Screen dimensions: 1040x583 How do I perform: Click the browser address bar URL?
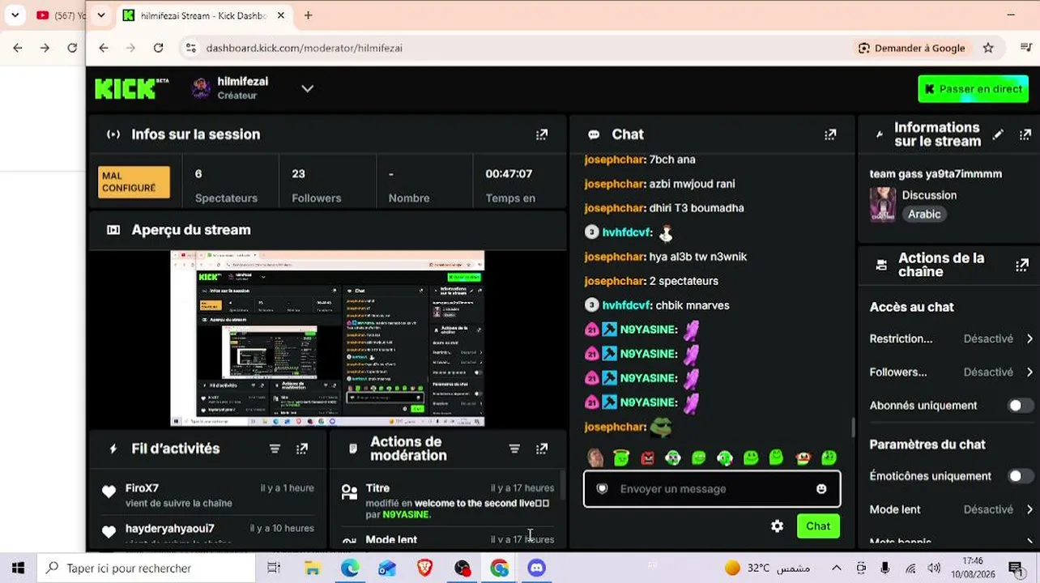click(x=305, y=48)
